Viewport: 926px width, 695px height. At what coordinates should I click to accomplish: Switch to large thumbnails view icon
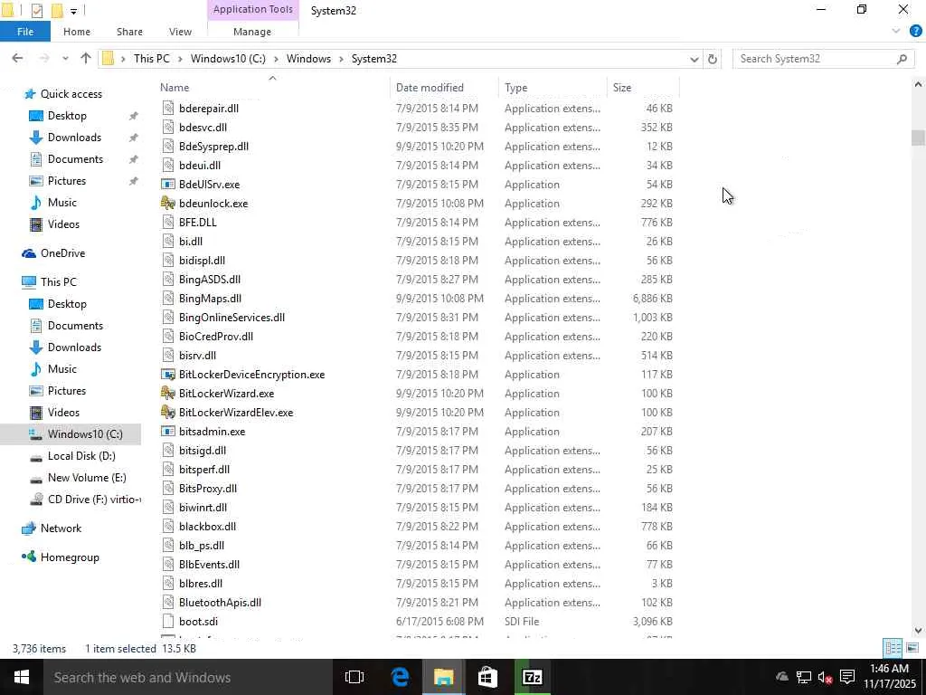click(x=912, y=648)
